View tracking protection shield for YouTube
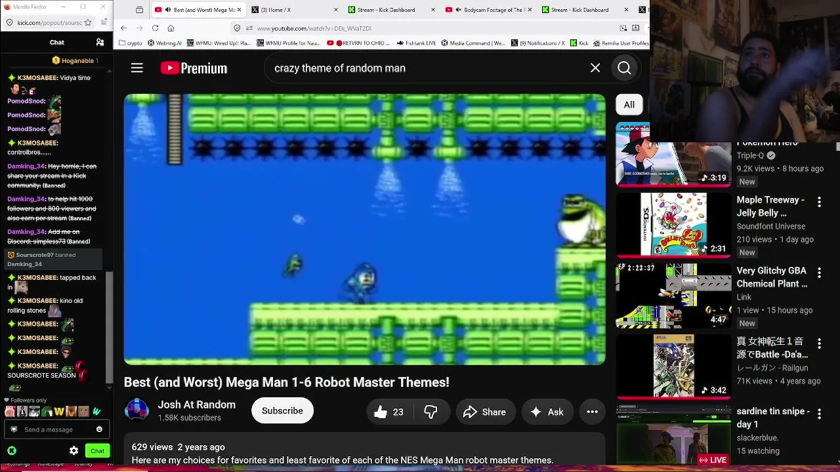The image size is (840, 472). click(237, 28)
